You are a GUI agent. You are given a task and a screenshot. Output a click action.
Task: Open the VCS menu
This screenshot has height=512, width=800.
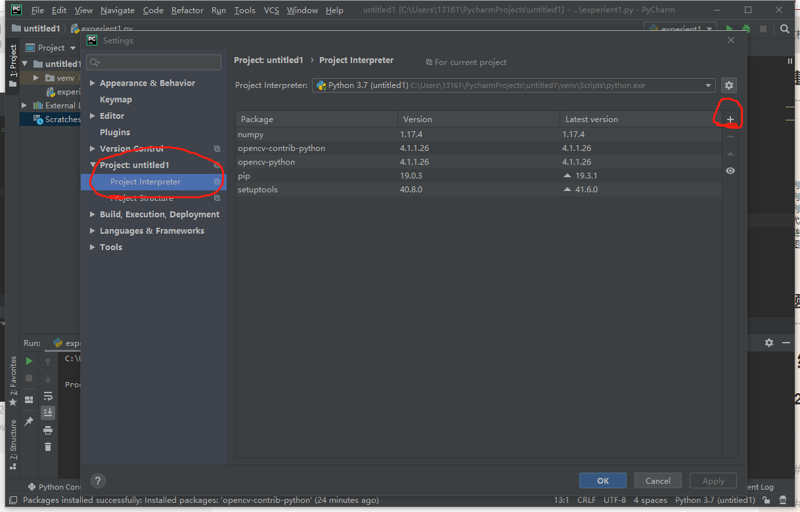click(271, 10)
